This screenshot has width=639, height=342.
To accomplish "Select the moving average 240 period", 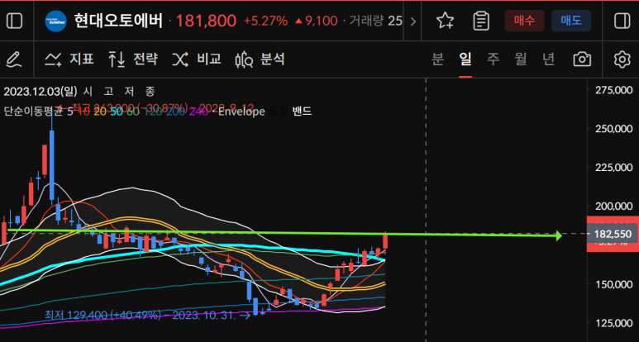I will [x=198, y=112].
